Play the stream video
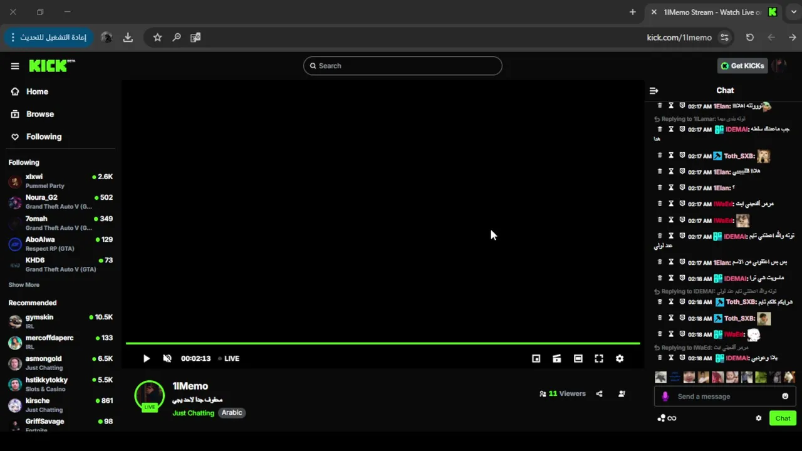 (x=146, y=359)
